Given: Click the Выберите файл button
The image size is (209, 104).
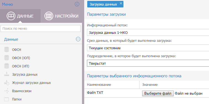Looking at the screenshot, I should (158, 93).
